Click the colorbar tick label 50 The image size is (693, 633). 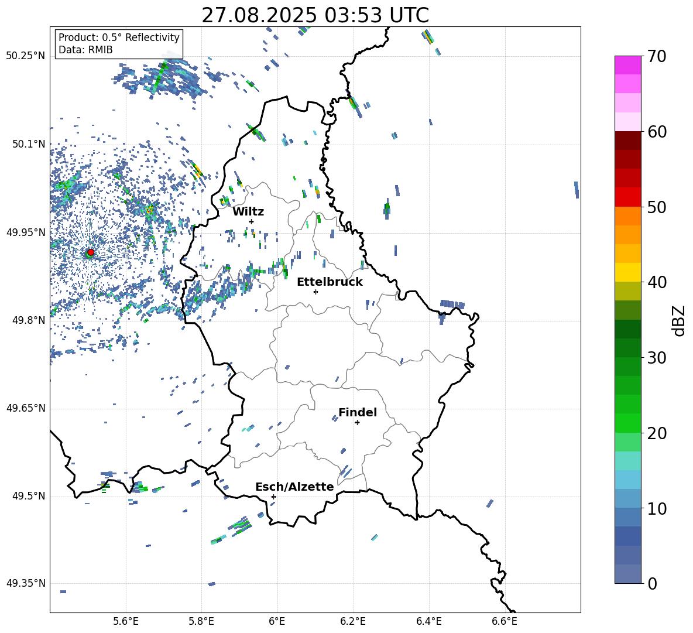tap(657, 207)
